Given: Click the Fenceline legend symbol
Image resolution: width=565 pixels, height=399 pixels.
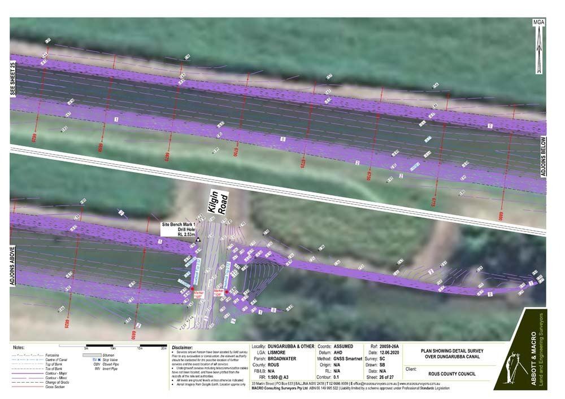Looking at the screenshot, I should [x=27, y=355].
